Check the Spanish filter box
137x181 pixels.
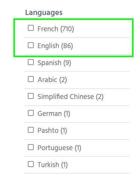[x=31, y=62]
